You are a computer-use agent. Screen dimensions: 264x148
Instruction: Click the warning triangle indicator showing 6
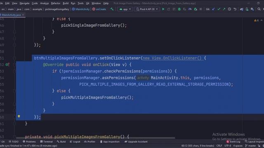click(257, 20)
